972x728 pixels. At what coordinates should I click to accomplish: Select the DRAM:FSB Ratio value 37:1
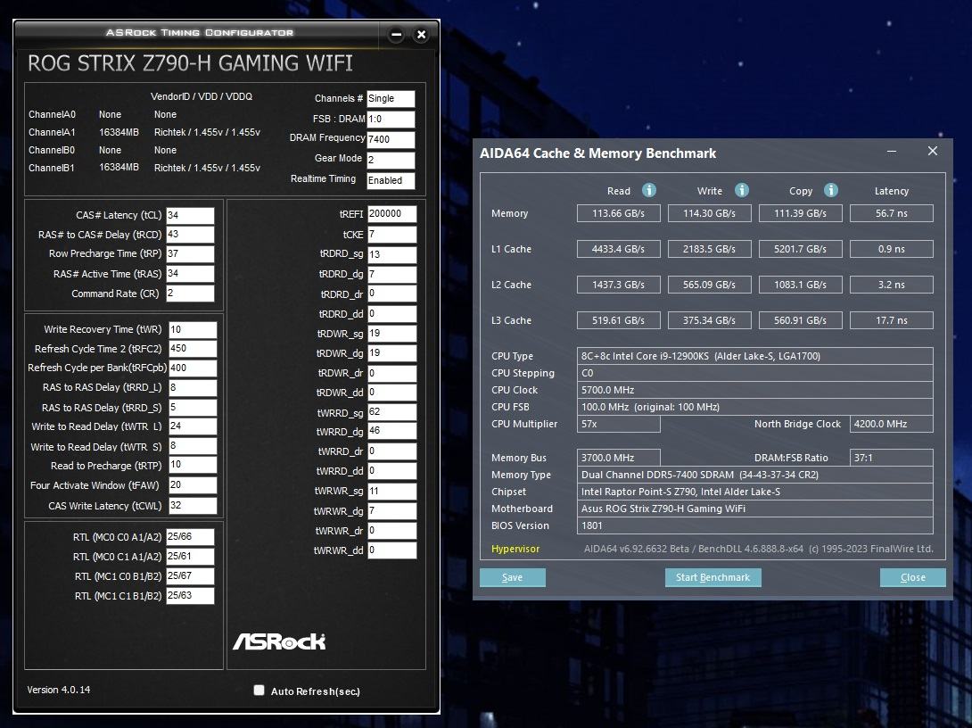[892, 458]
